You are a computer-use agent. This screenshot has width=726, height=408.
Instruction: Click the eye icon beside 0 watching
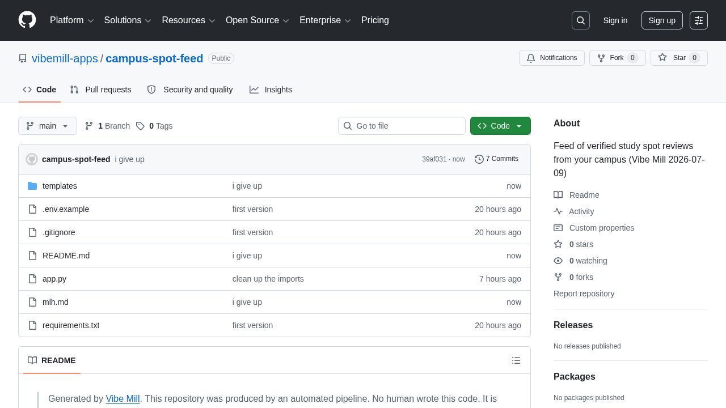(558, 261)
